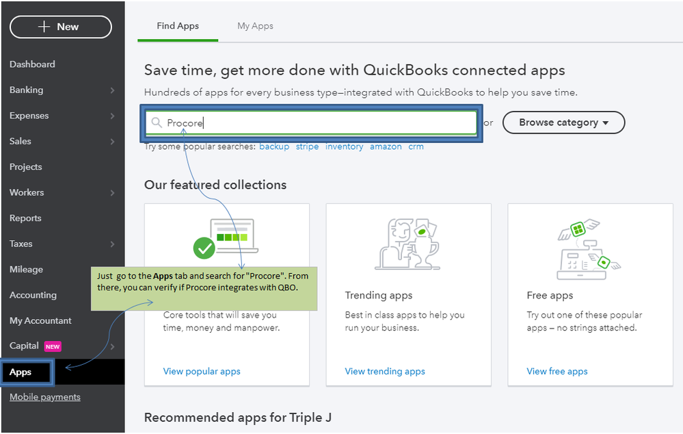This screenshot has height=434, width=683.
Task: Click the magnifier icon in search box
Action: (x=157, y=123)
